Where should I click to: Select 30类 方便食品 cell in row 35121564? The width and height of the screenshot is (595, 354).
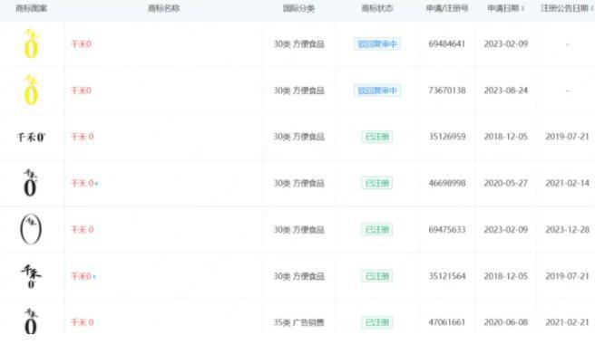299,276
